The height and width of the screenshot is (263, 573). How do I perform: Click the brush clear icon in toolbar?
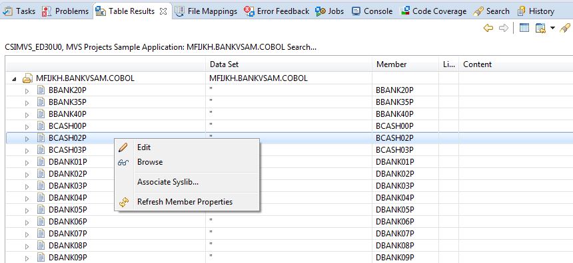[565, 28]
